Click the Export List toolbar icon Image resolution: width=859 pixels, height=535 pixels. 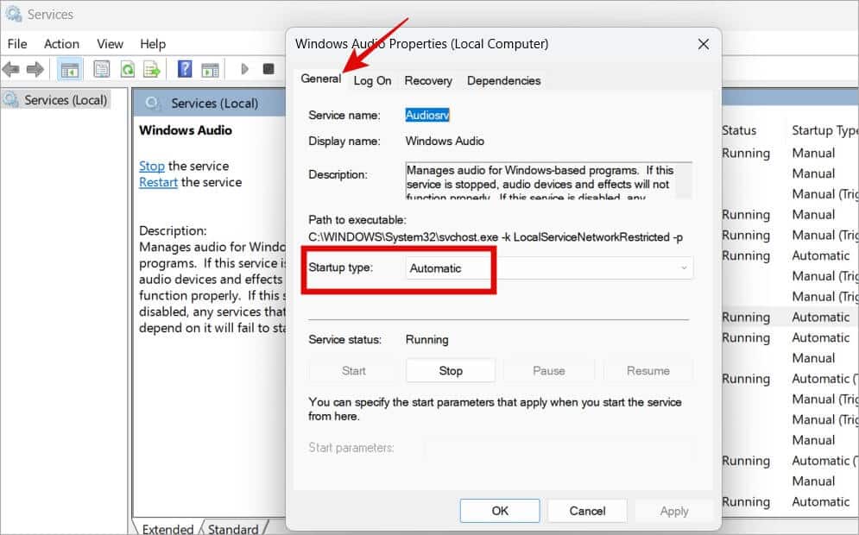coord(152,69)
